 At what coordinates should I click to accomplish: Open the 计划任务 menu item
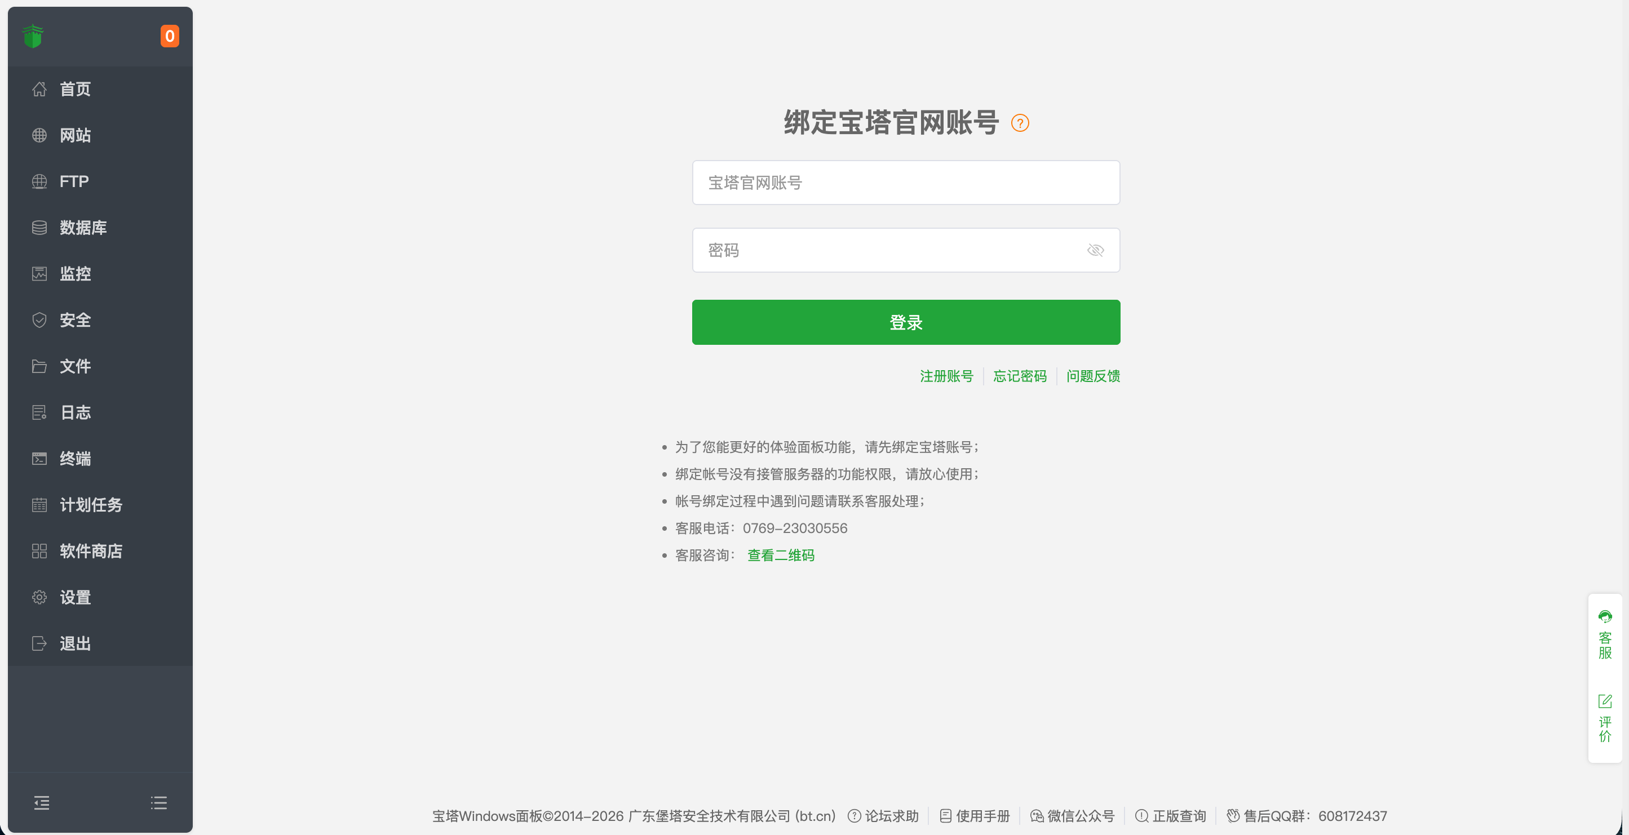(x=100, y=504)
